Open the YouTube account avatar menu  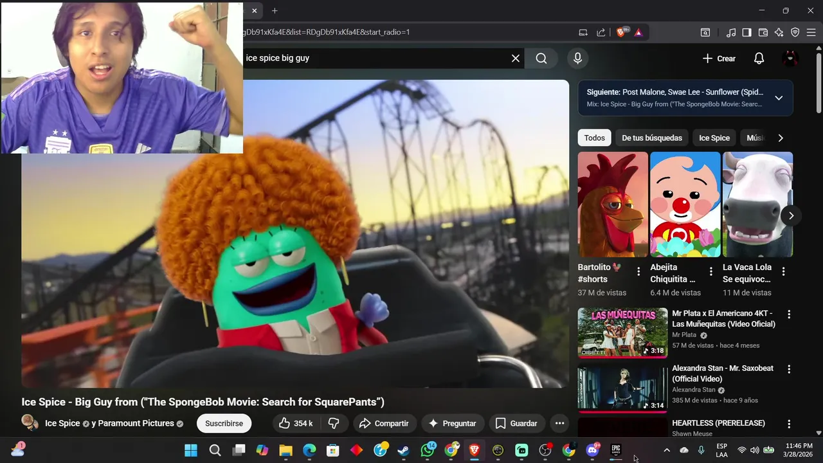(x=790, y=59)
